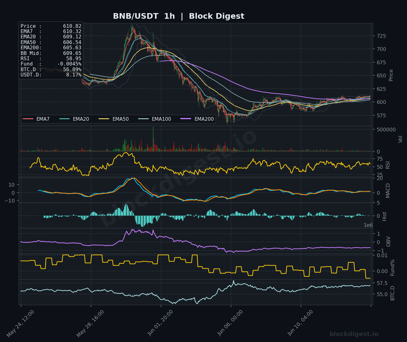Click the May 28, 16:00 date label
Screen dimensions: 407x342
tap(90, 323)
